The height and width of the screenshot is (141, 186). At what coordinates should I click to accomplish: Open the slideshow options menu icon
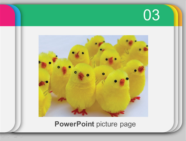(16, 137)
